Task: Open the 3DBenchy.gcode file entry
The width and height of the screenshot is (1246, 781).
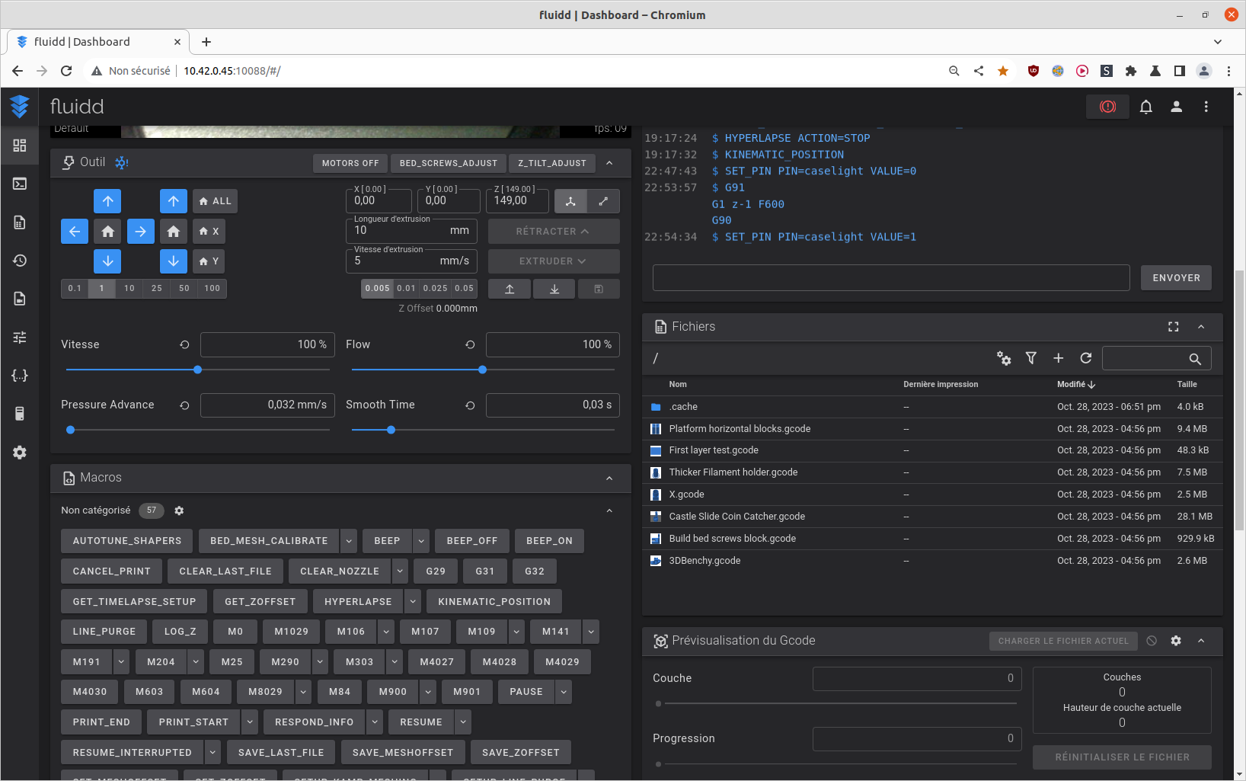Action: tap(704, 561)
